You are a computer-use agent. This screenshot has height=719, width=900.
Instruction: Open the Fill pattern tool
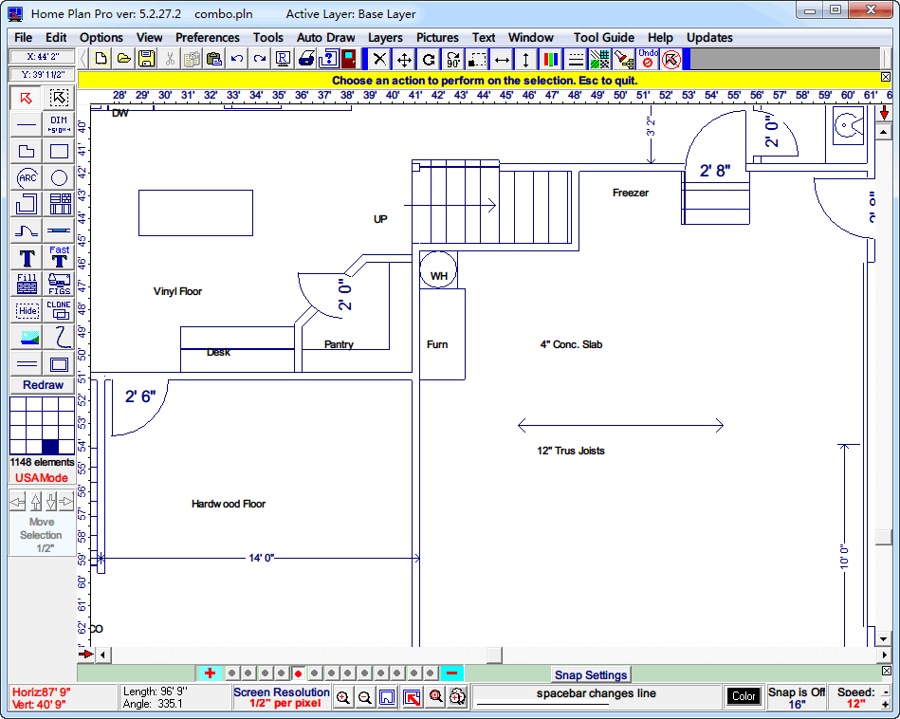[27, 284]
